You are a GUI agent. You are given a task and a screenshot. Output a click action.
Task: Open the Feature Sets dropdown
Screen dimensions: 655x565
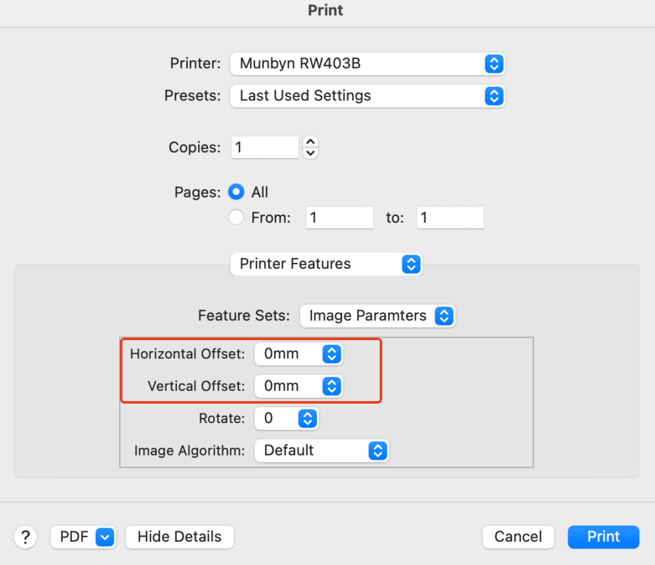377,316
